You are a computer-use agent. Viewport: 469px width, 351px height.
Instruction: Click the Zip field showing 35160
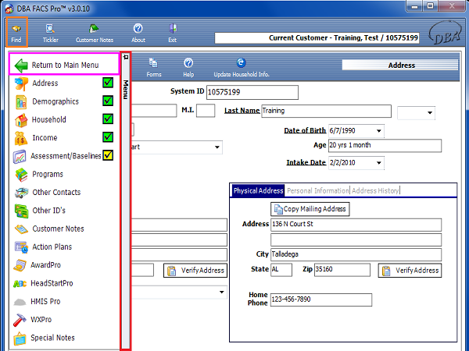point(342,270)
